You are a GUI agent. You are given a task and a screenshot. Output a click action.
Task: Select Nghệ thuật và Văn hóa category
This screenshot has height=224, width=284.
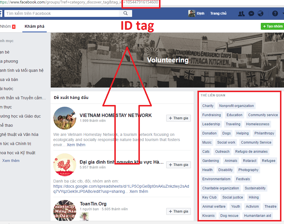click(x=19, y=134)
